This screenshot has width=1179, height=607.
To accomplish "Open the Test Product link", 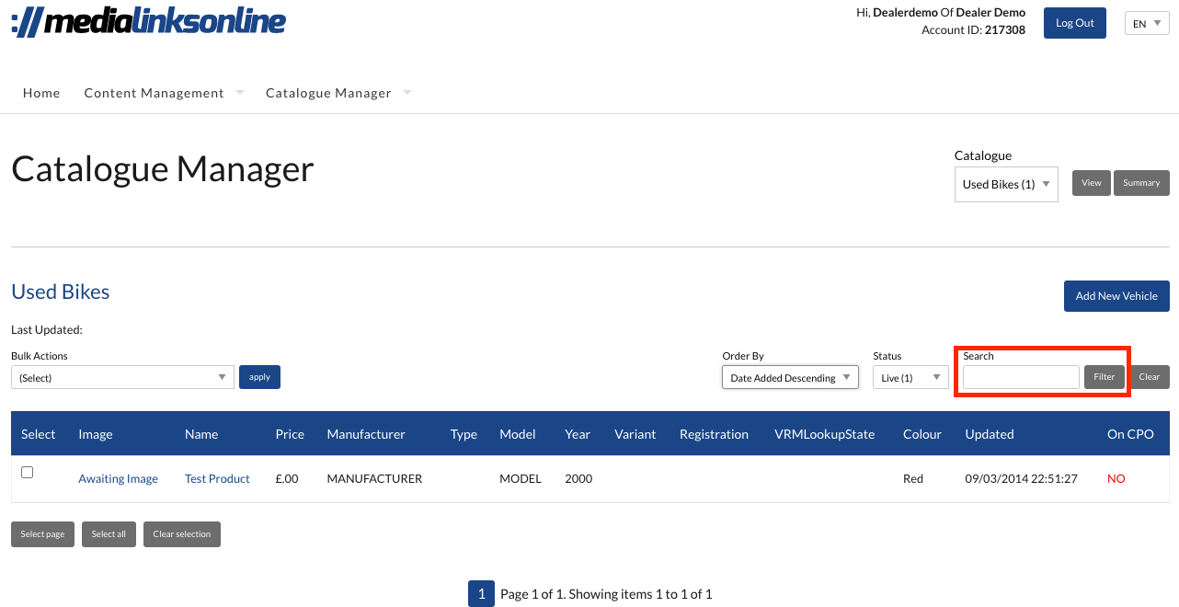I will click(217, 479).
